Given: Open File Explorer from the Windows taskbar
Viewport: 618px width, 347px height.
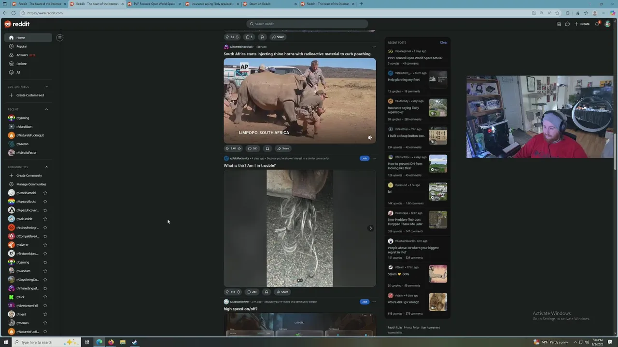Looking at the screenshot, I should click(x=123, y=342).
